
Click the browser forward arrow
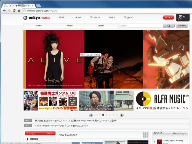(9, 11)
